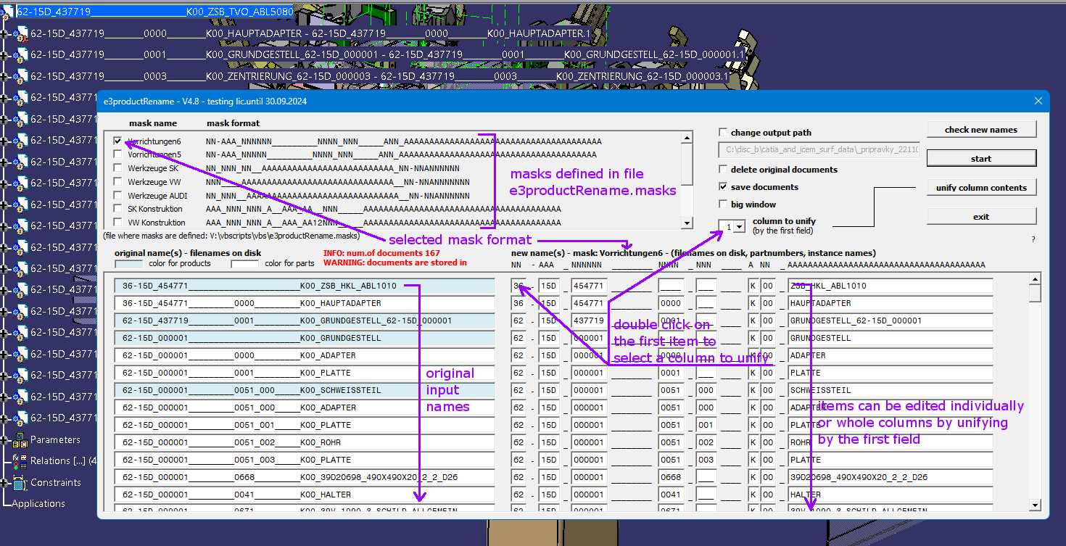
Task: Check the Werkzeuge VW mask
Action: (x=117, y=182)
